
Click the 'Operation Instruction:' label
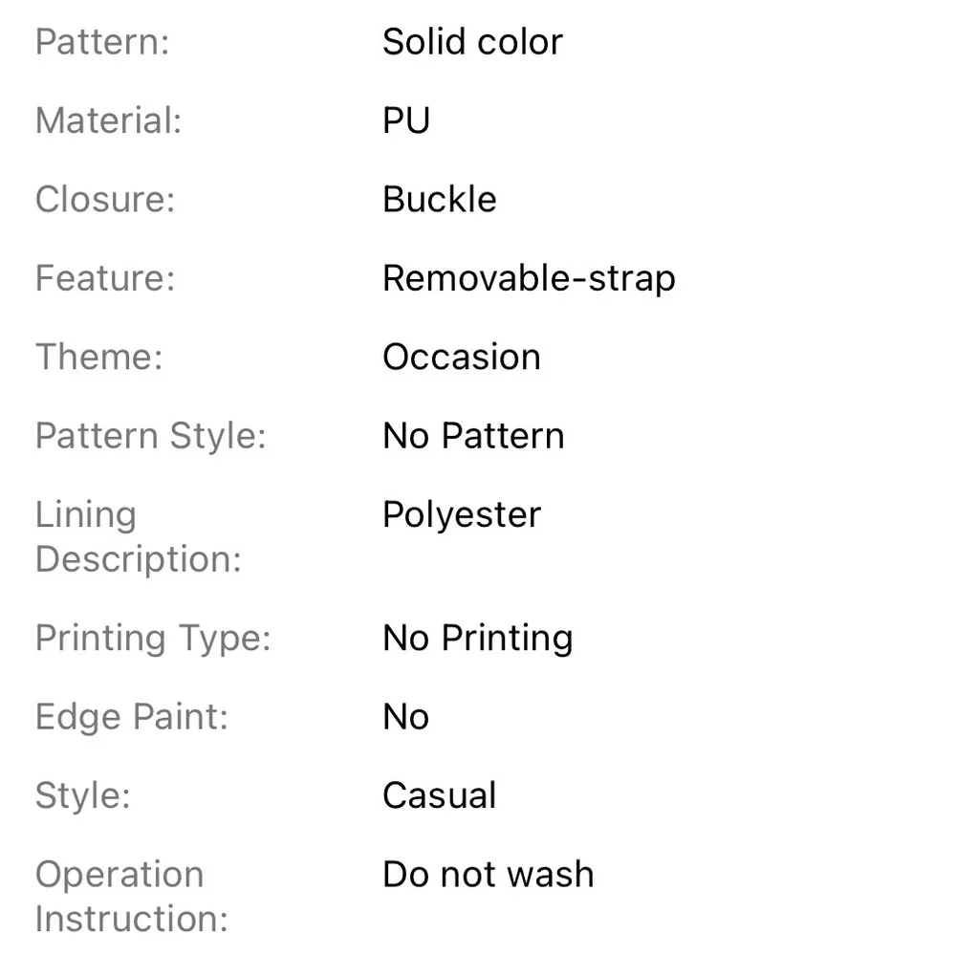132,897
